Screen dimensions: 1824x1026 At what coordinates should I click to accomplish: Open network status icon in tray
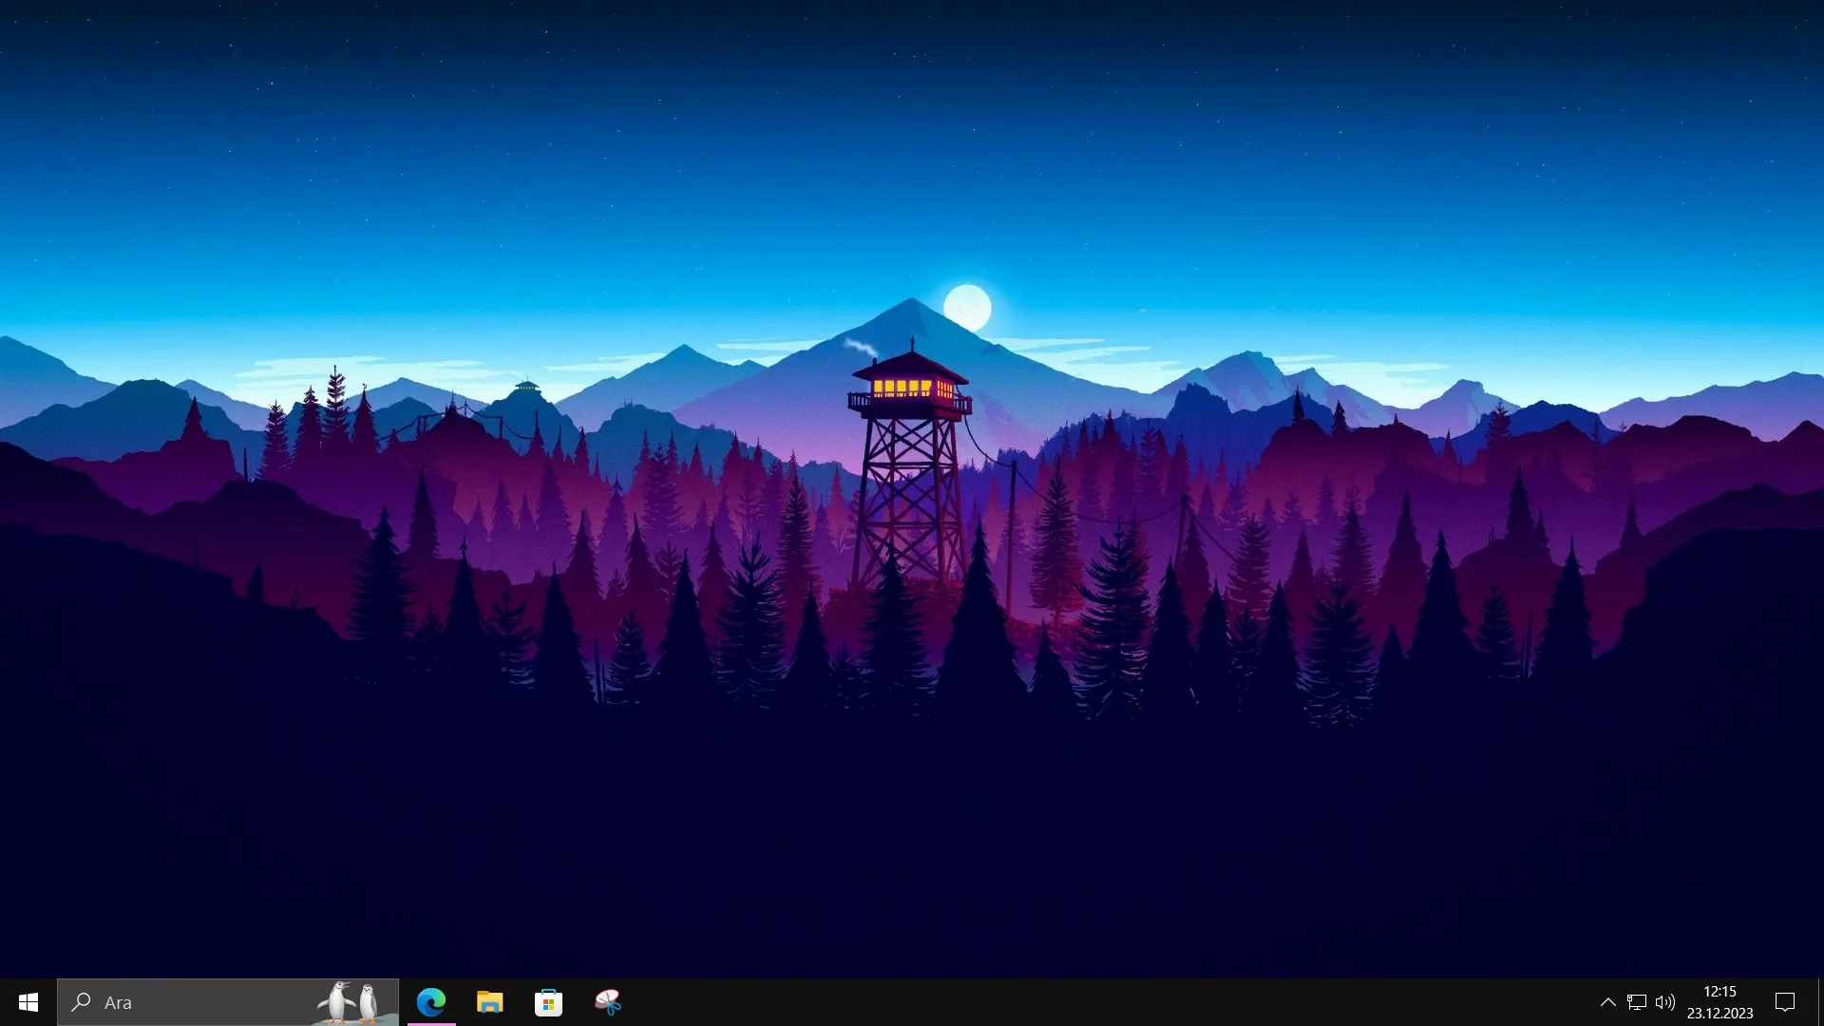pyautogui.click(x=1636, y=1002)
